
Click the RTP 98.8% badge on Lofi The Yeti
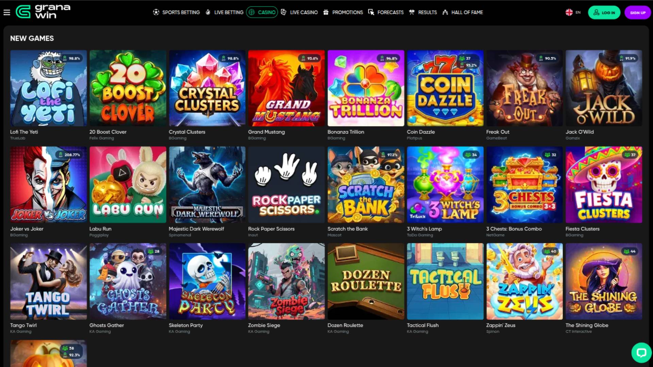(x=72, y=58)
